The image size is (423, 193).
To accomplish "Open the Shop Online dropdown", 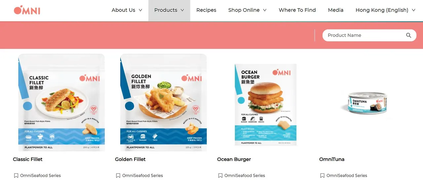I will click(247, 10).
